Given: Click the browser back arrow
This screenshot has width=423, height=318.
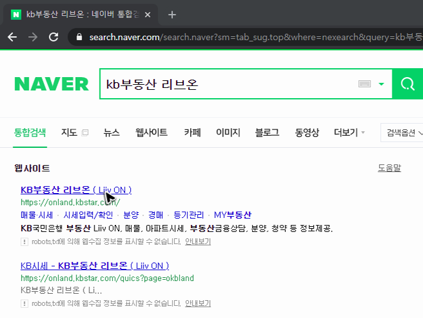Looking at the screenshot, I should (12, 37).
